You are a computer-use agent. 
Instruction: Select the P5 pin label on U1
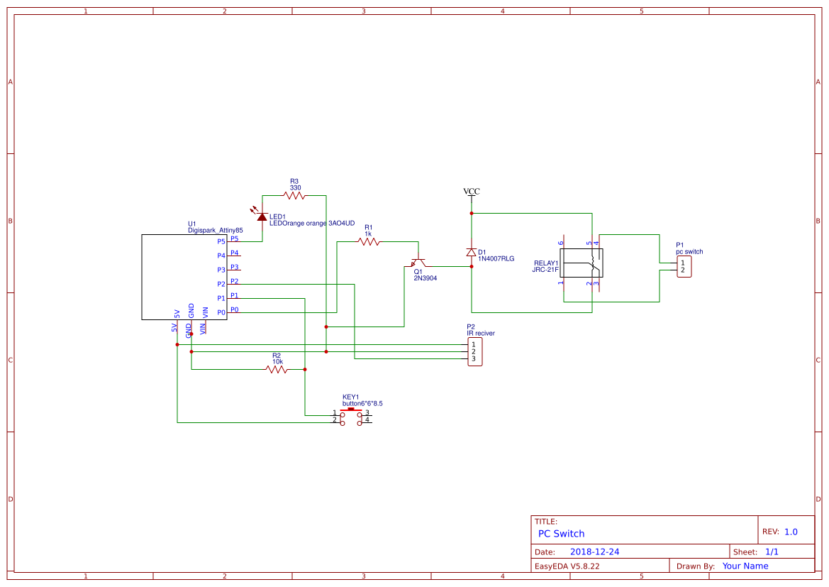point(221,241)
